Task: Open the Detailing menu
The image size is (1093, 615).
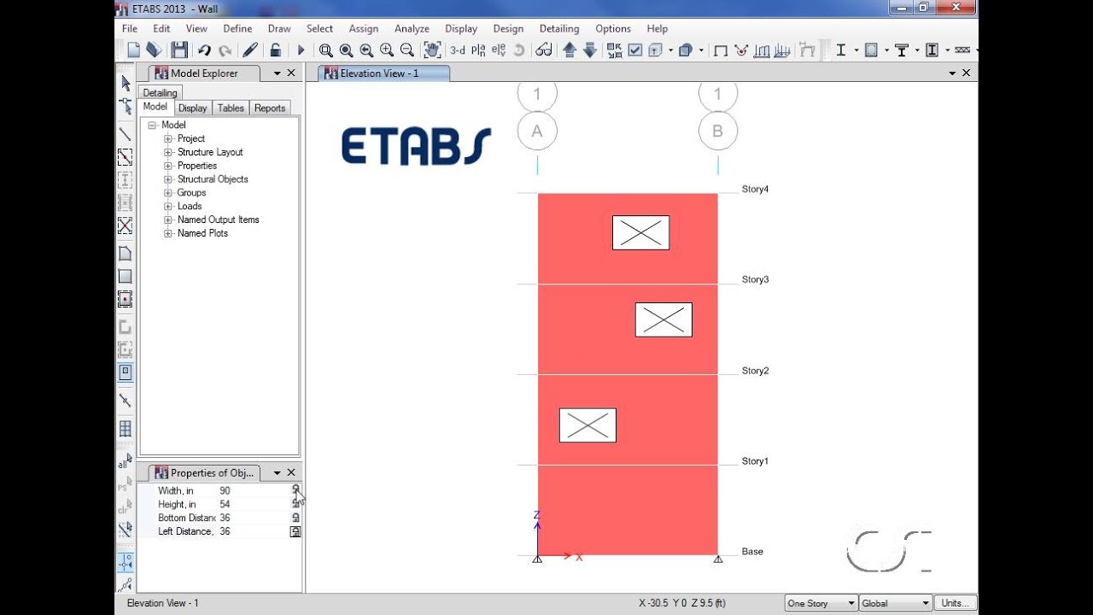Action: (559, 28)
